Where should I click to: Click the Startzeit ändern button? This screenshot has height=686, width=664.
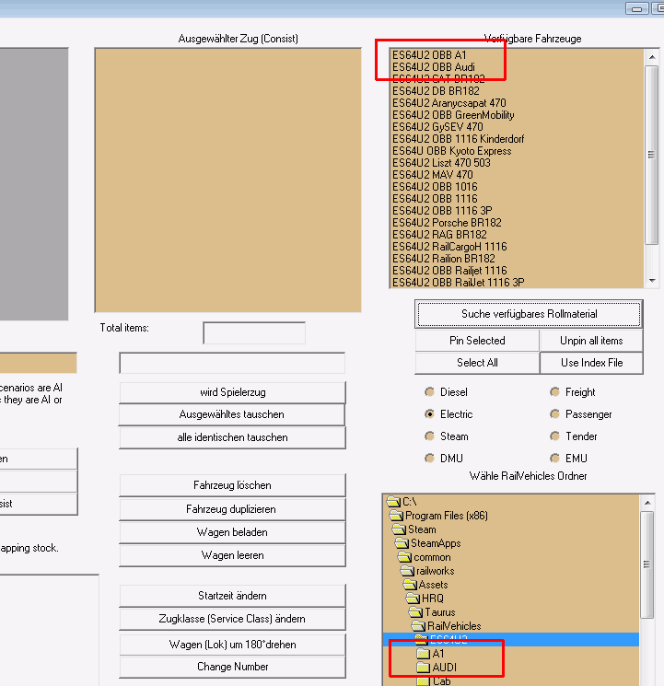[x=232, y=596]
